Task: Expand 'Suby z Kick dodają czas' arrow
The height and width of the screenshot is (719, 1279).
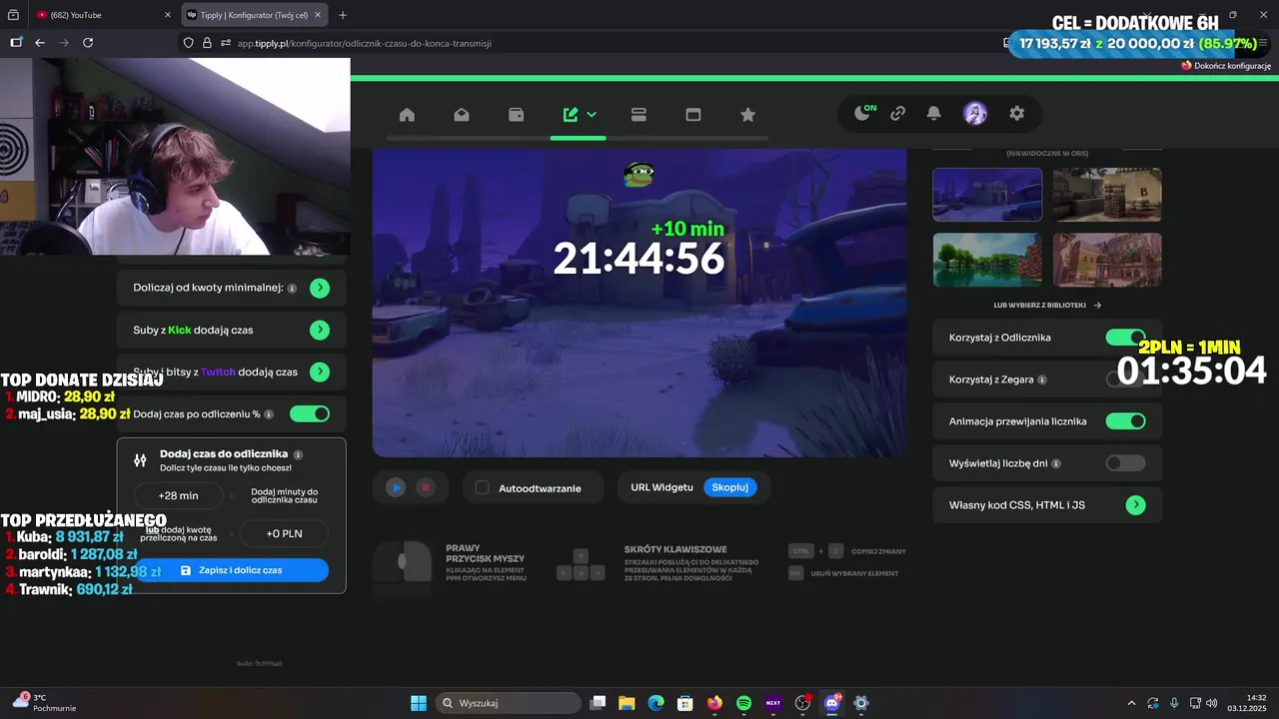Action: pyautogui.click(x=319, y=330)
